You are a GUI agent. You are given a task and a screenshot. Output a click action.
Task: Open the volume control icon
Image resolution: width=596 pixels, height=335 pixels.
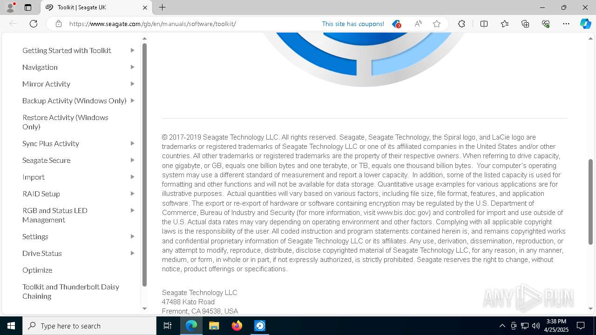click(535, 326)
